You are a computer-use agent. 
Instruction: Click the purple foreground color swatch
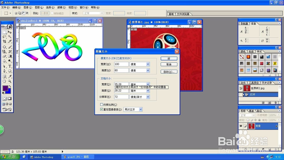5,88
